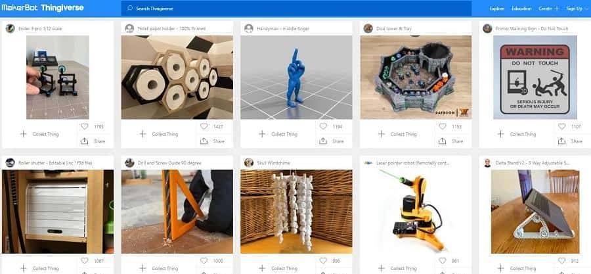The height and width of the screenshot is (274, 591).
Task: Collect Thing for Ender 3 pro
Action: tap(39, 134)
